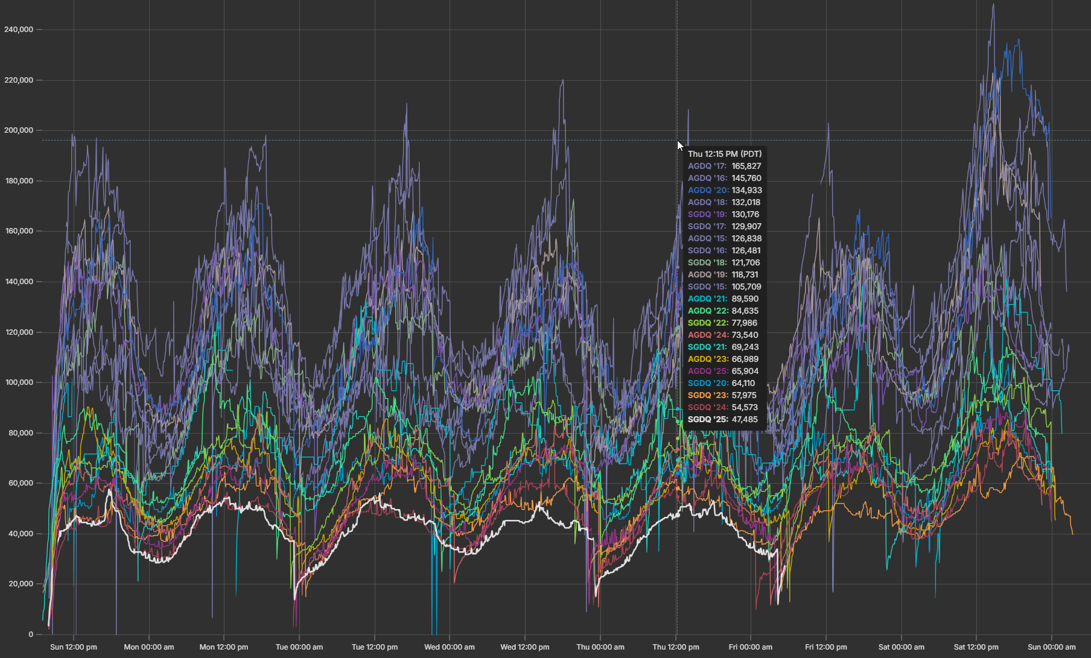
Task: Click the Mon 12:00 pm x-axis label
Action: [224, 647]
